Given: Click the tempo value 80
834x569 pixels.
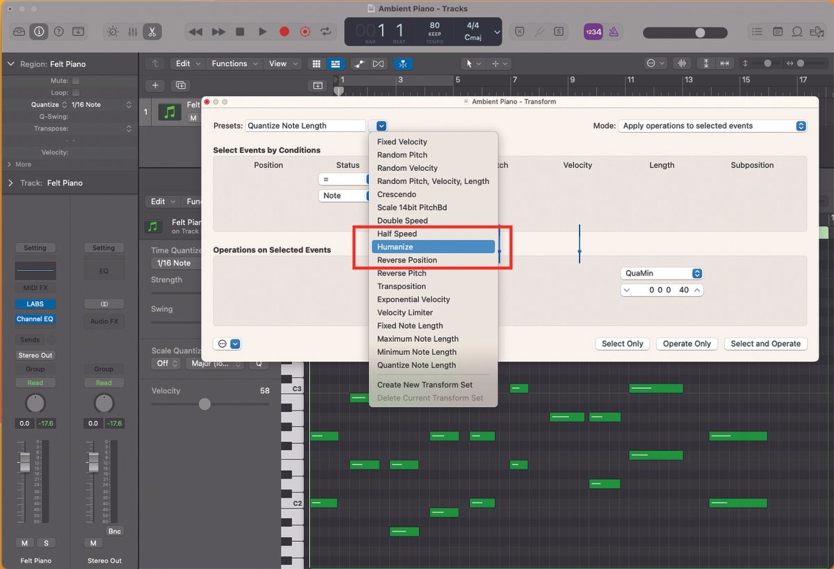Looking at the screenshot, I should (434, 26).
